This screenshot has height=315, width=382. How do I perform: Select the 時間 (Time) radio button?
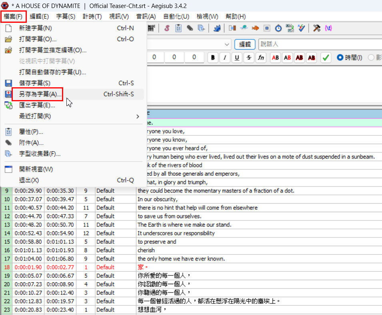tap(340, 58)
